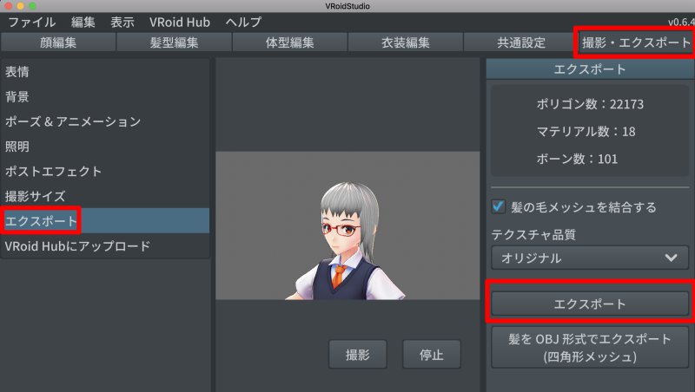
Task: Select ポーズ & アニメーション in the sidebar
Action: [x=105, y=121]
